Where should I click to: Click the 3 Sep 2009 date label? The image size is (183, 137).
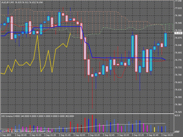click(x=6, y=135)
